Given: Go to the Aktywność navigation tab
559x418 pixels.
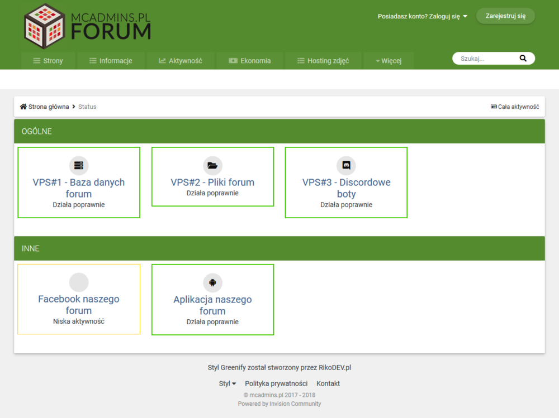Looking at the screenshot, I should (180, 61).
